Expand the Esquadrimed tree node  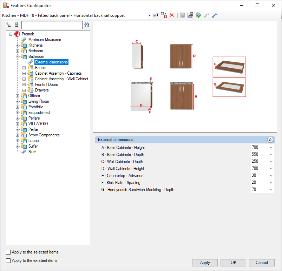[17, 113]
